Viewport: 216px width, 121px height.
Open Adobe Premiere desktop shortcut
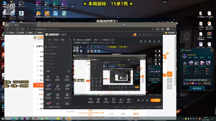pyautogui.click(x=38, y=5)
